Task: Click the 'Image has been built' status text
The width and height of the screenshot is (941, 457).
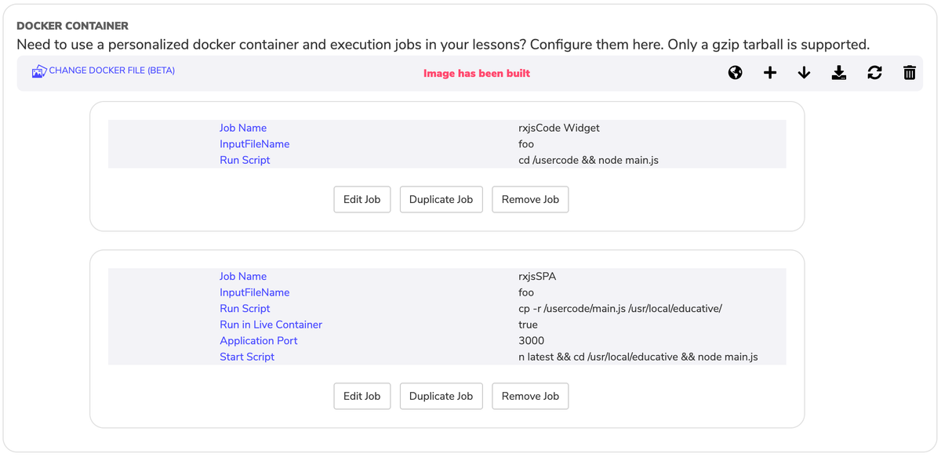Action: click(x=477, y=73)
